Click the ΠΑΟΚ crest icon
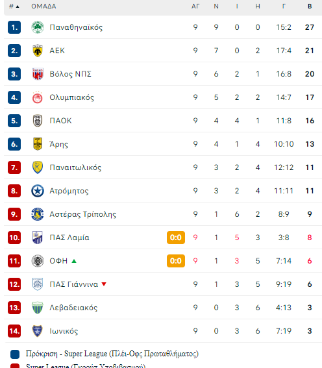The width and height of the screenshot is (322, 368). coord(38,121)
